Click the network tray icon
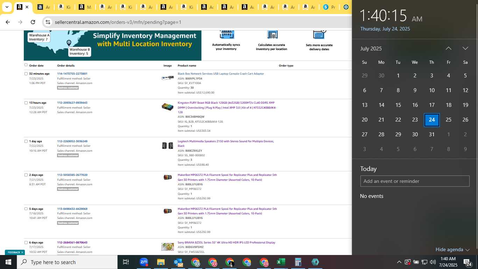 [424, 262]
